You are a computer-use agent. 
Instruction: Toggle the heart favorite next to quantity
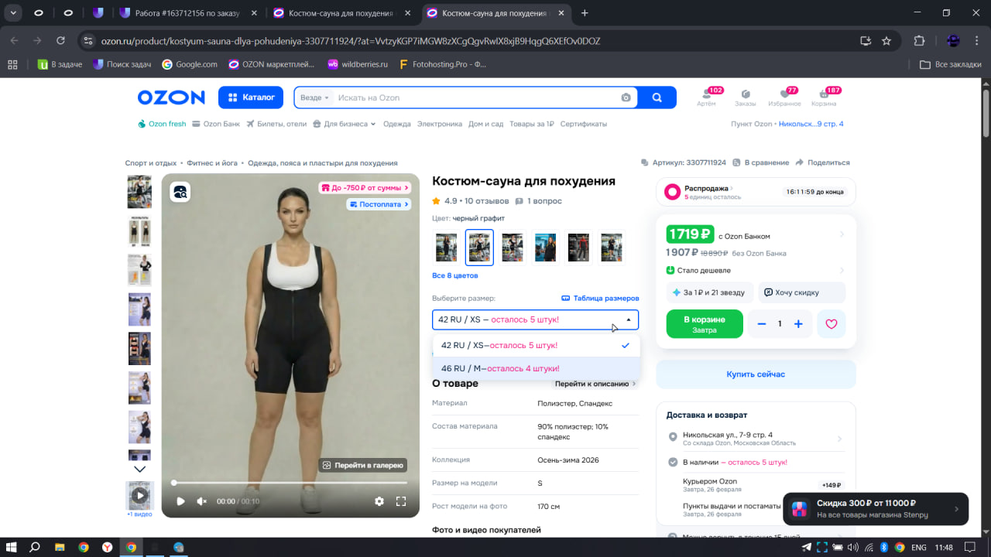pos(832,324)
